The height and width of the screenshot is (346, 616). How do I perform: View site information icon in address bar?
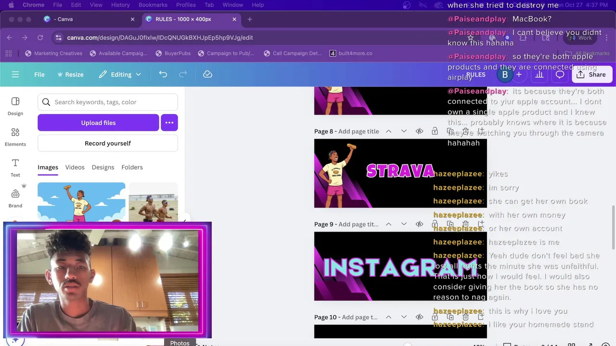coord(58,37)
